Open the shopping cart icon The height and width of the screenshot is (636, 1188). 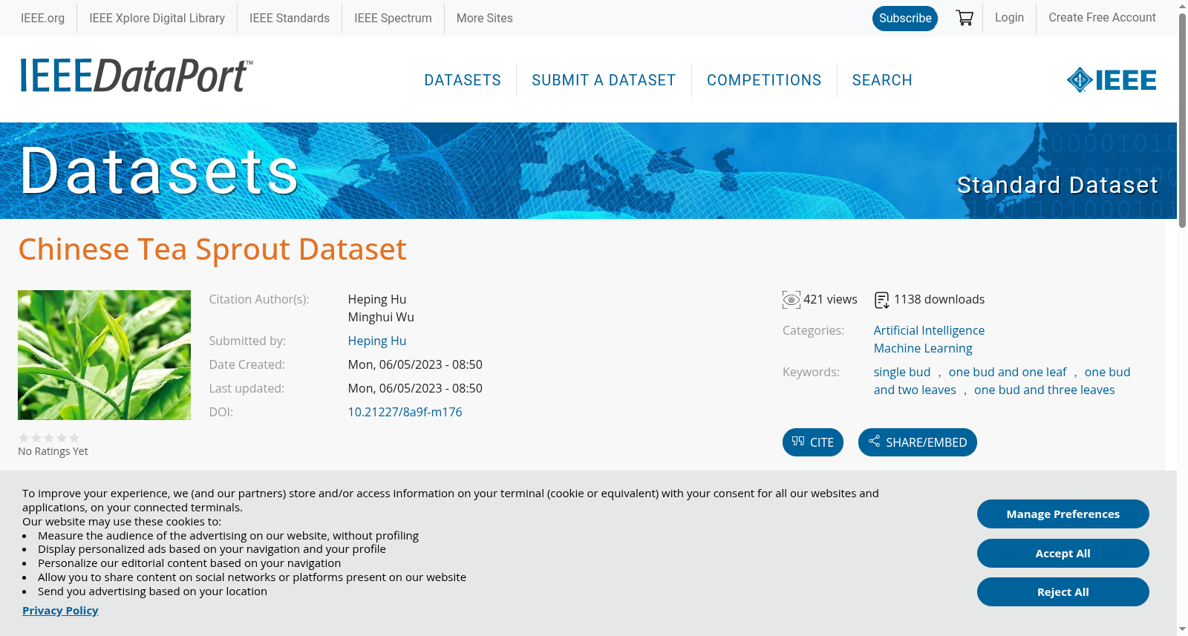pos(965,18)
